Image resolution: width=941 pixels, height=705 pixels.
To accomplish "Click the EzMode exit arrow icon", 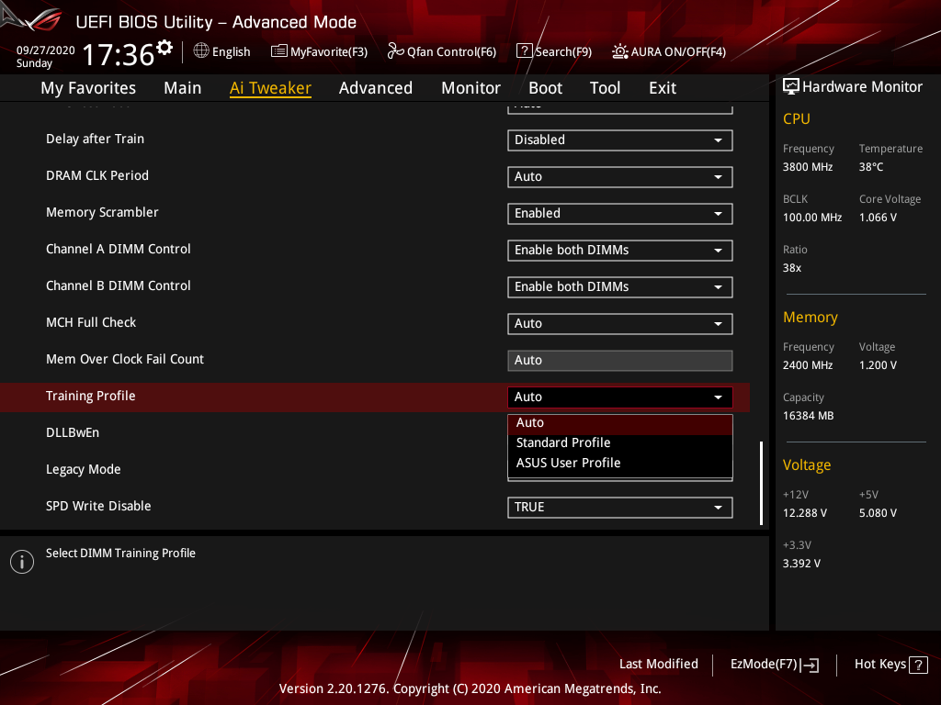I will pyautogui.click(x=811, y=665).
